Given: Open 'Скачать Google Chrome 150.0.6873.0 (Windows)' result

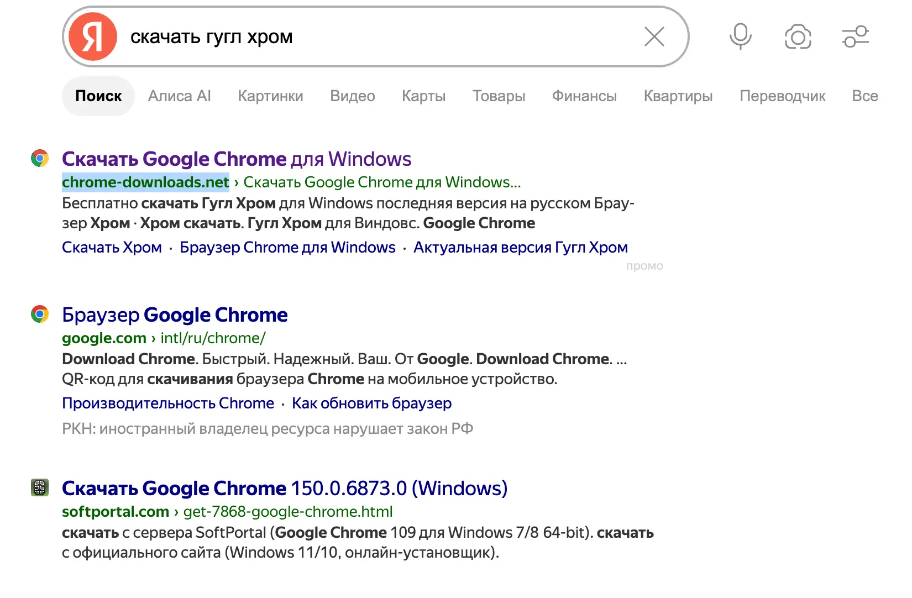Looking at the screenshot, I should (285, 489).
